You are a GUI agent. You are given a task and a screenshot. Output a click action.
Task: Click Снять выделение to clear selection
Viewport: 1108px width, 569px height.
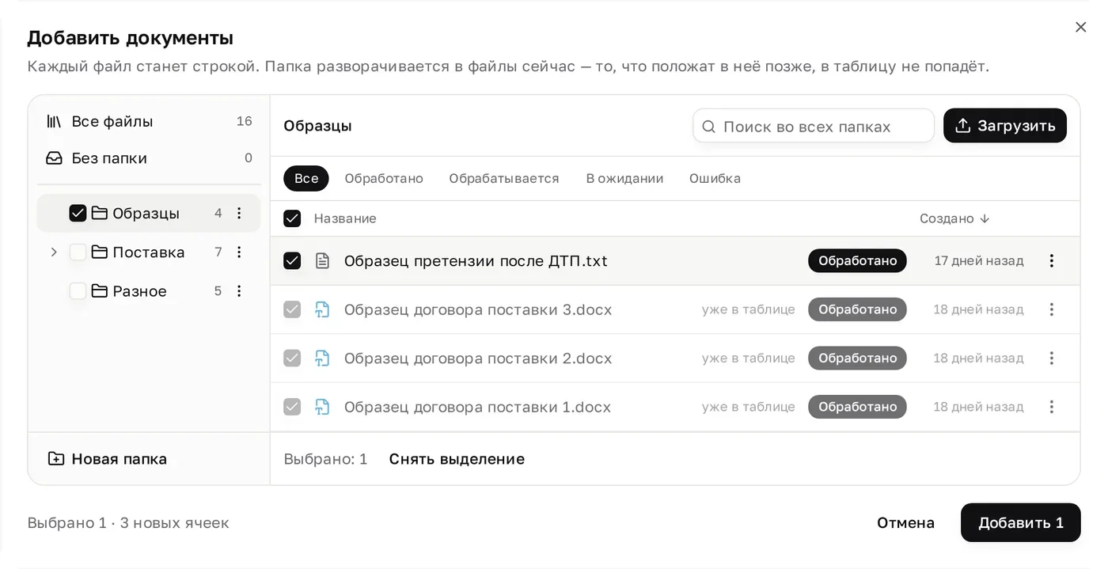457,459
